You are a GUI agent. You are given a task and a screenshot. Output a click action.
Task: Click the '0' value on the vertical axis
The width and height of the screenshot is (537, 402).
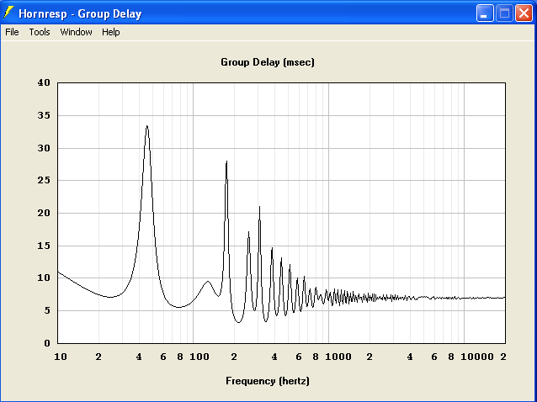click(47, 343)
